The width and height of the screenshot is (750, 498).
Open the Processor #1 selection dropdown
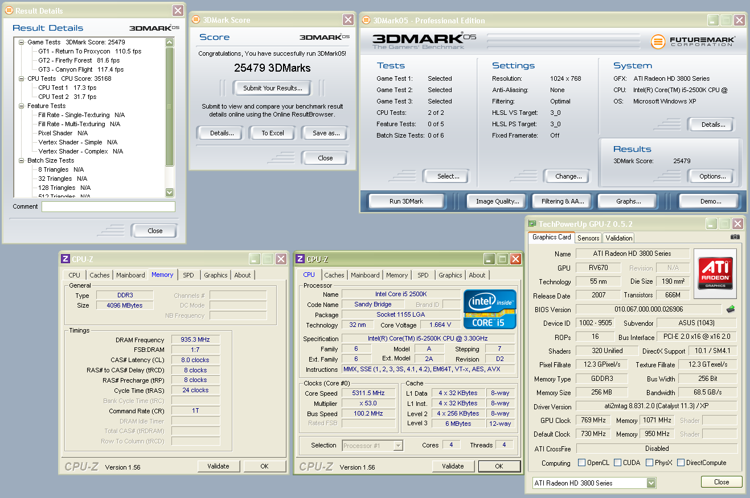[x=398, y=446]
